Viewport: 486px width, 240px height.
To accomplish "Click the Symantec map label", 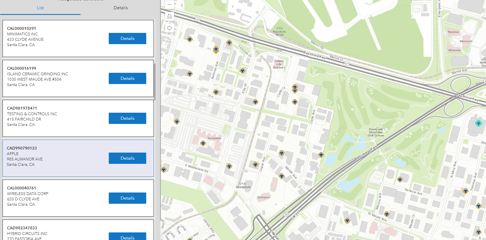I will coord(214,138).
